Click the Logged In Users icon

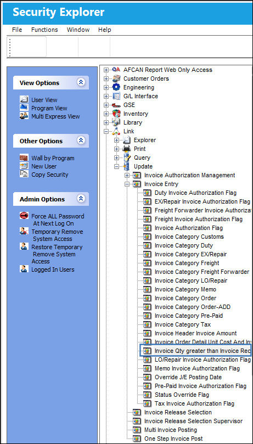tap(24, 269)
